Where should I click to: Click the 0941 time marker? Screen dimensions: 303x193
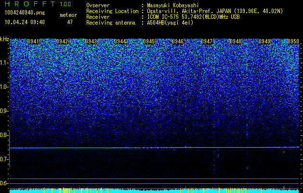33,41
